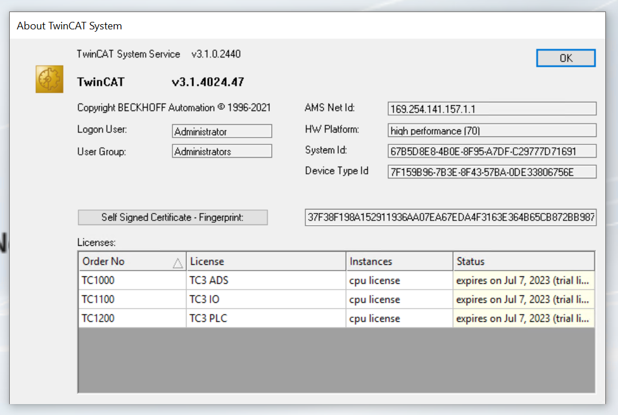Click the golden TwinCAT gear icon
618x415 pixels.
(49, 79)
